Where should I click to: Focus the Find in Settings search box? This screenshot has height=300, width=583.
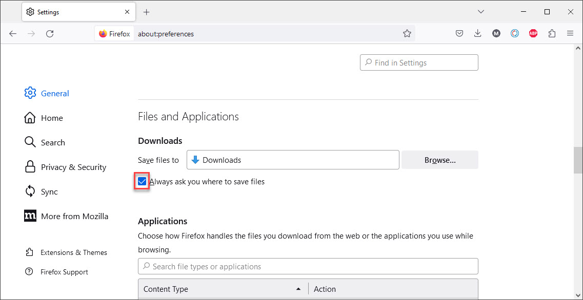[x=419, y=63]
